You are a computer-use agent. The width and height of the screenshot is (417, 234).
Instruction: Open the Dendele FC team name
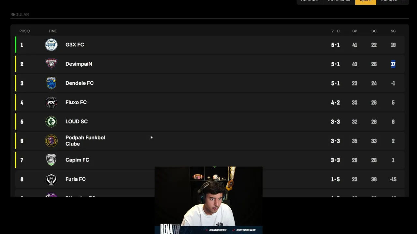point(79,83)
